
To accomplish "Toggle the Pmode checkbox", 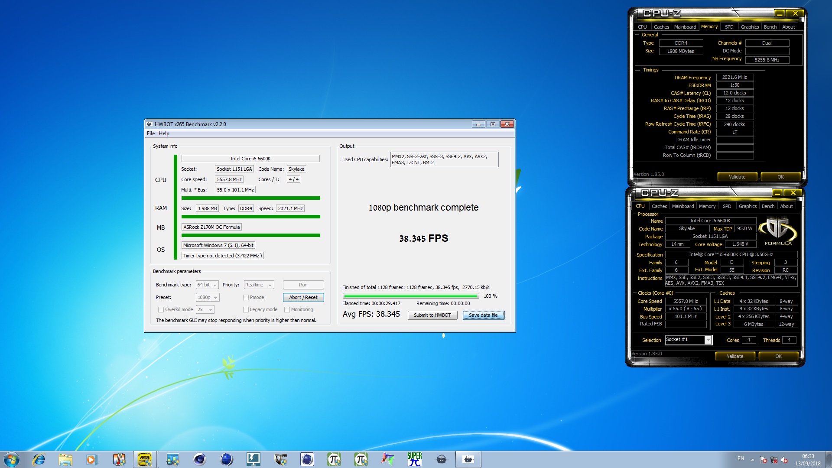I will tap(246, 297).
